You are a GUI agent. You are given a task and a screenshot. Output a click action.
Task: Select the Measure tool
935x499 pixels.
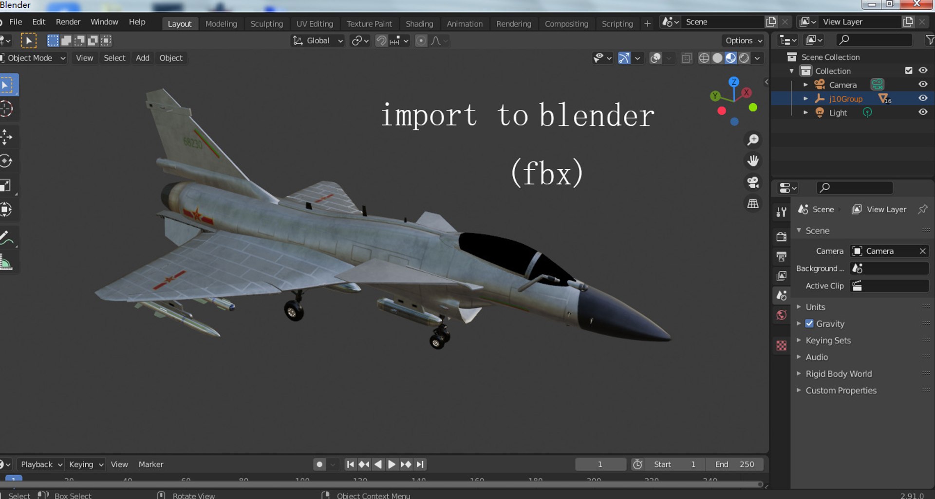point(6,263)
